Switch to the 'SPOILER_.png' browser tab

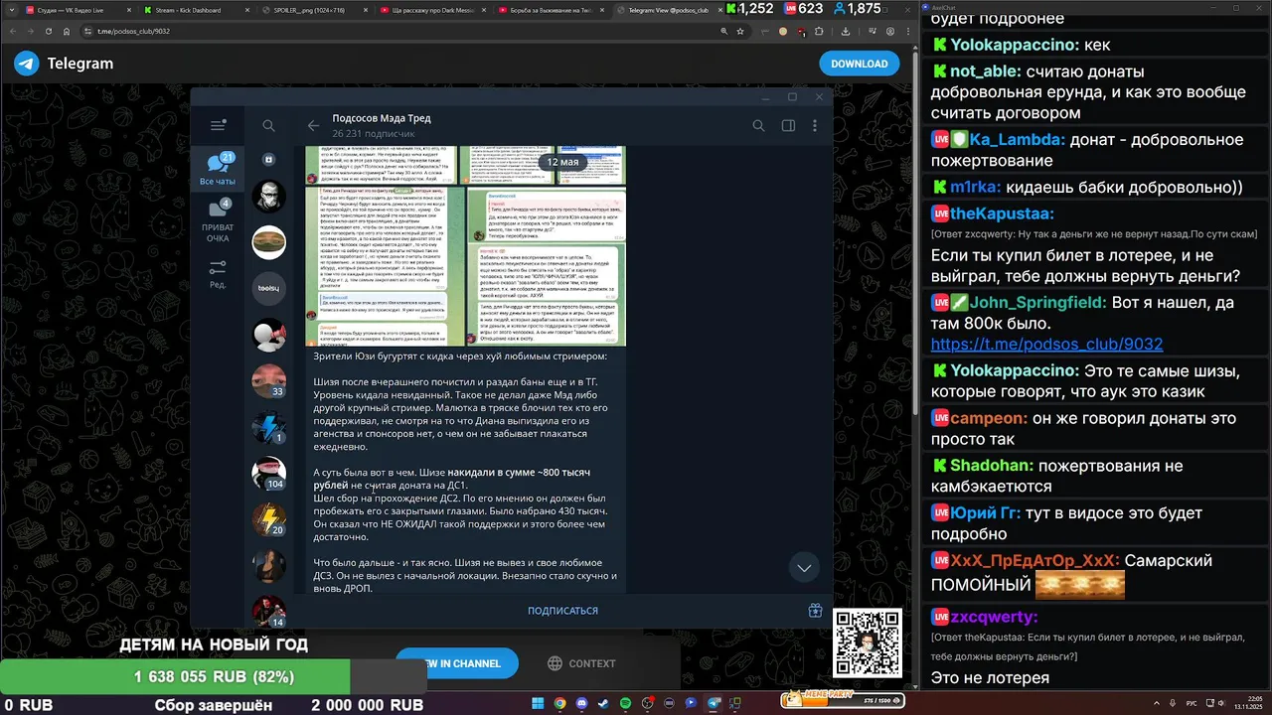tap(312, 9)
